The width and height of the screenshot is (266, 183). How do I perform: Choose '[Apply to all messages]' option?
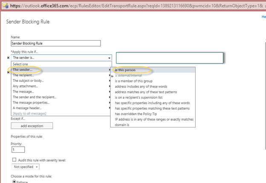pos(61,113)
